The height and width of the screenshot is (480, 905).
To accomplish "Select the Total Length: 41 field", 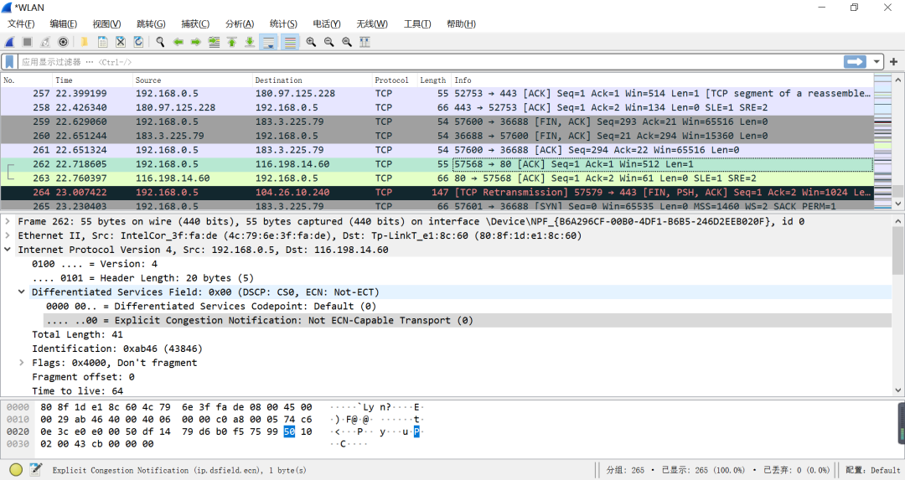I will [x=77, y=334].
